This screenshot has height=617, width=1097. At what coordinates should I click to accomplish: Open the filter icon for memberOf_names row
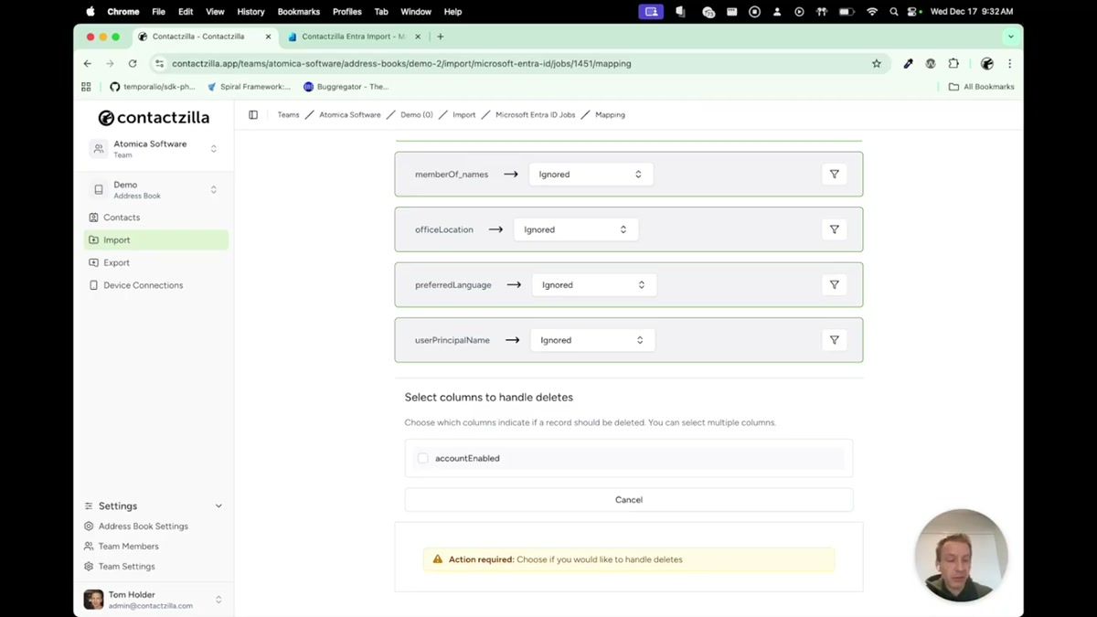pos(833,174)
